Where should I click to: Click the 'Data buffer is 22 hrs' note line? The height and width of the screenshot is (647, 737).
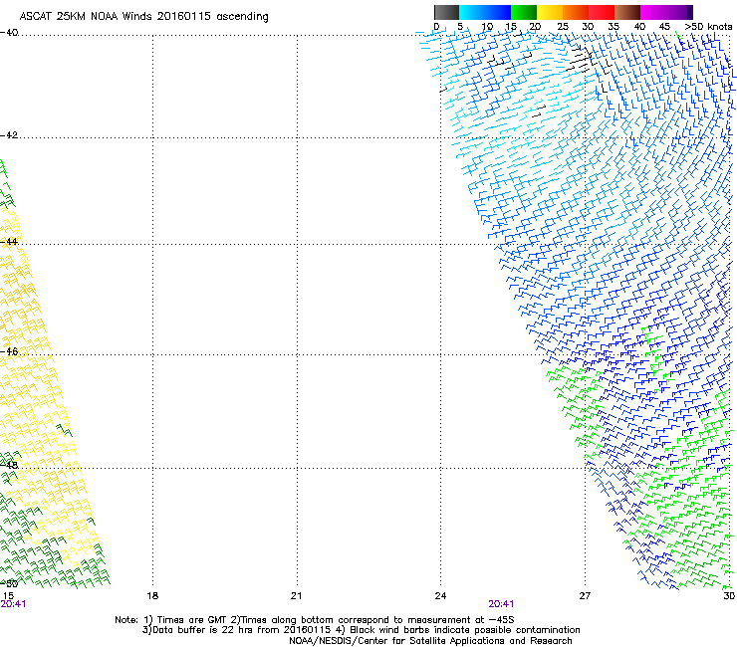361,630
